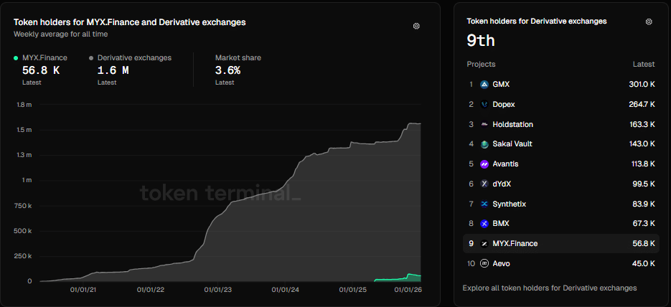Click the BMX project logo icon

coord(484,224)
